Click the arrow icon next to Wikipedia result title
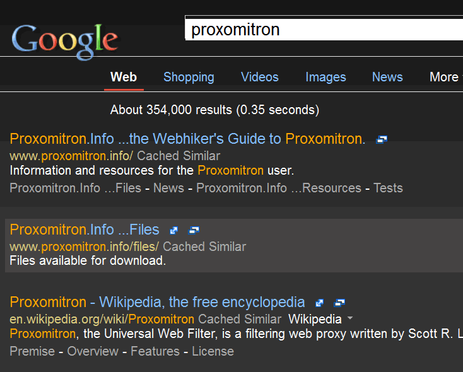This screenshot has height=372, width=463. tap(320, 303)
